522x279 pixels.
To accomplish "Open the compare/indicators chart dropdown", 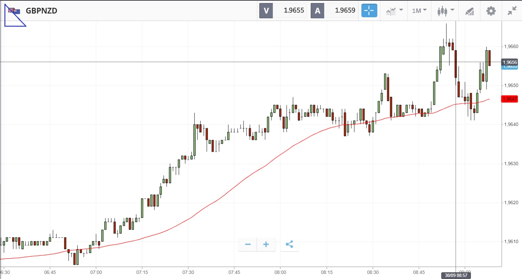I will [394, 11].
